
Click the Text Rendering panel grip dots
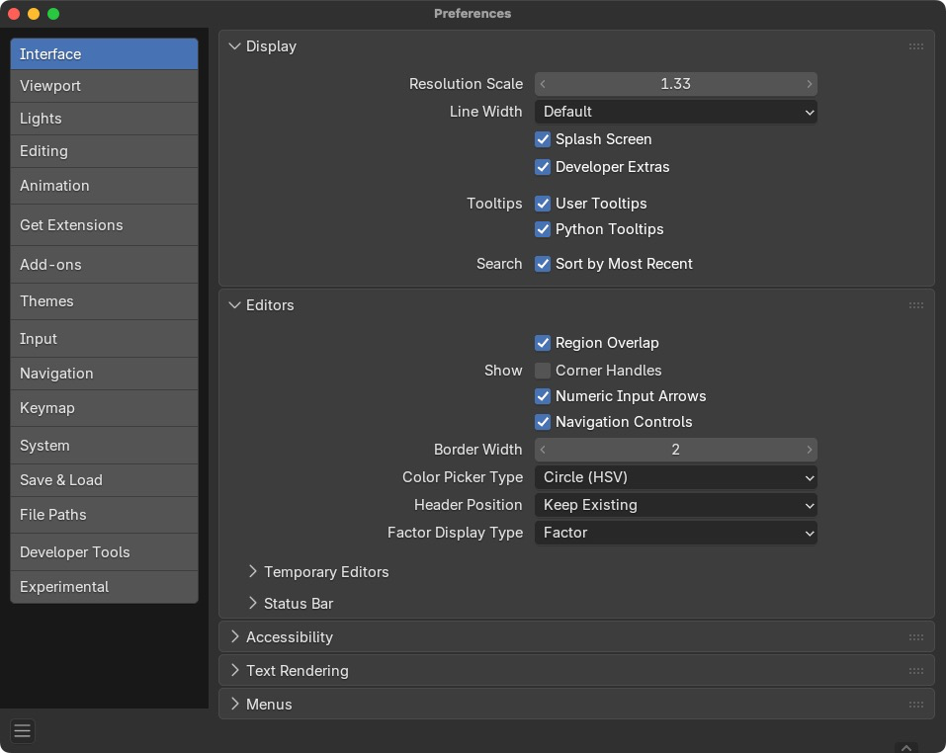click(x=915, y=671)
